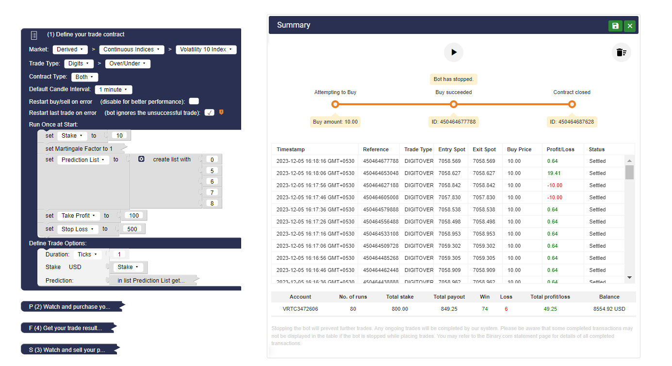Enable the Restart buy/sell on error checkbox

[194, 100]
